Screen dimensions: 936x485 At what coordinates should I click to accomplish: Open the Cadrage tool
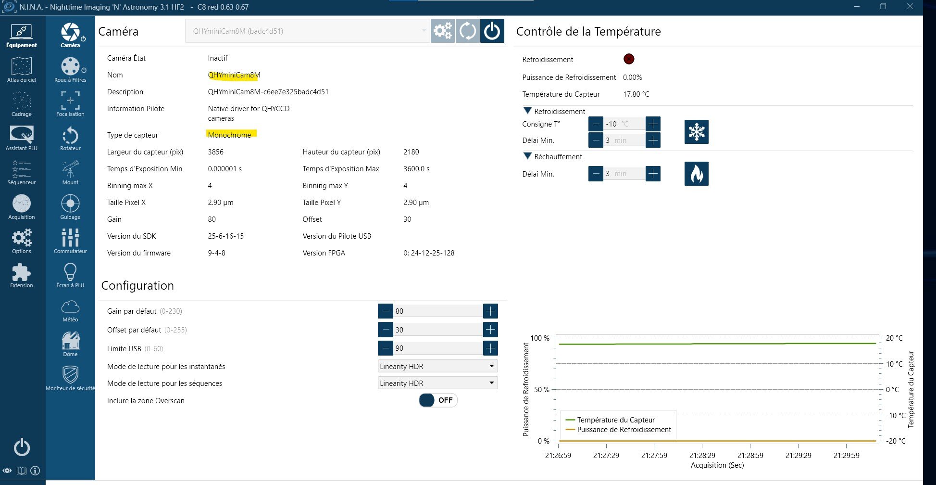[x=22, y=104]
